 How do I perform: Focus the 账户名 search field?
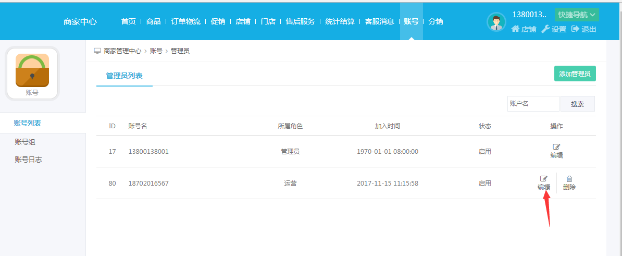533,104
